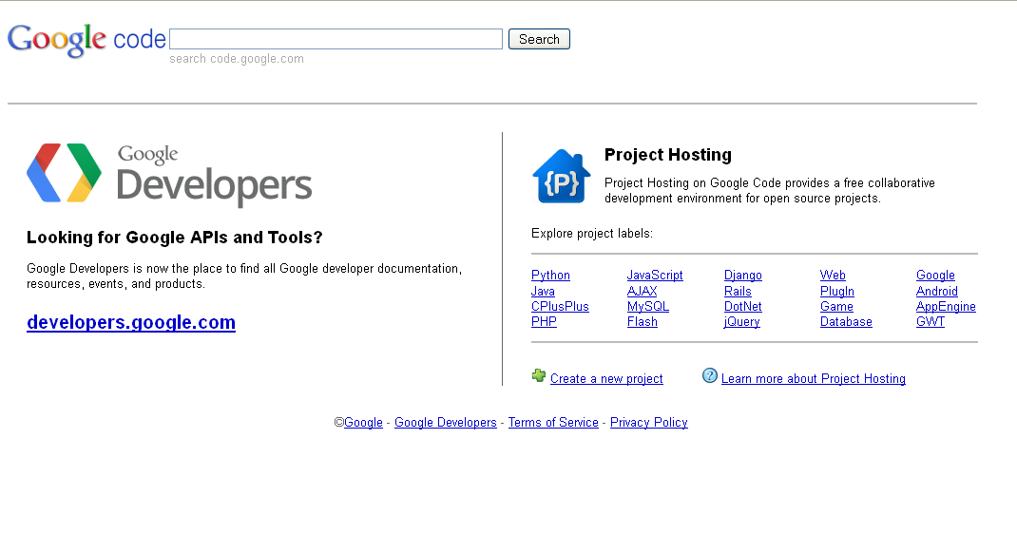Open the jQuery label link
The image size is (1017, 553).
[741, 321]
